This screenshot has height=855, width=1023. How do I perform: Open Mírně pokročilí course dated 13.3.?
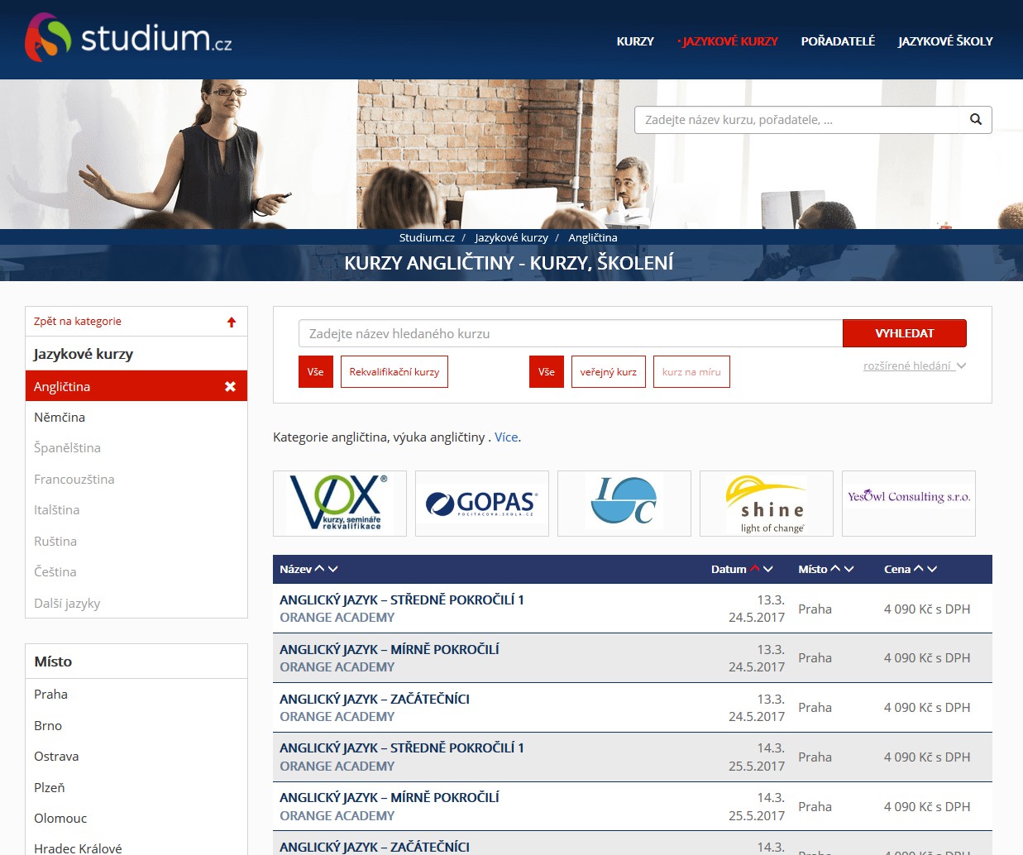(390, 650)
